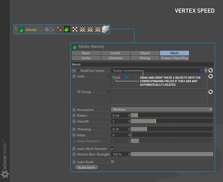Viewport: 223px width, 182px height.
Task: Select the two orange spheres tag
Action: pos(60,29)
